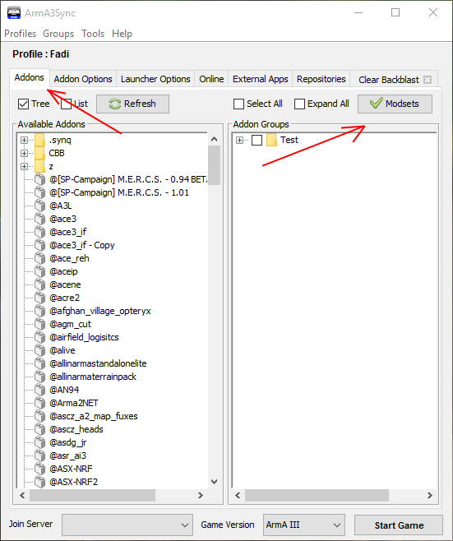The width and height of the screenshot is (453, 541).
Task: Click the addon brick icon for @Arma2NET
Action: pyautogui.click(x=40, y=403)
